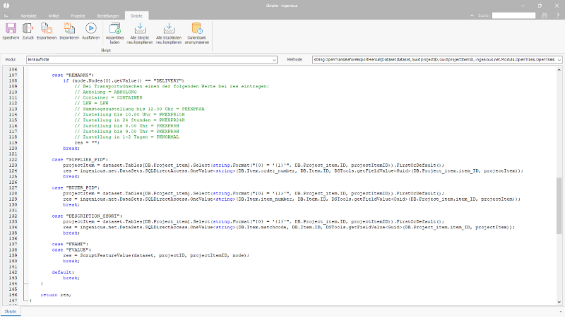Click the comment "Abholung = ABHOLUNG"
The height and width of the screenshot is (317, 565).
[105, 92]
